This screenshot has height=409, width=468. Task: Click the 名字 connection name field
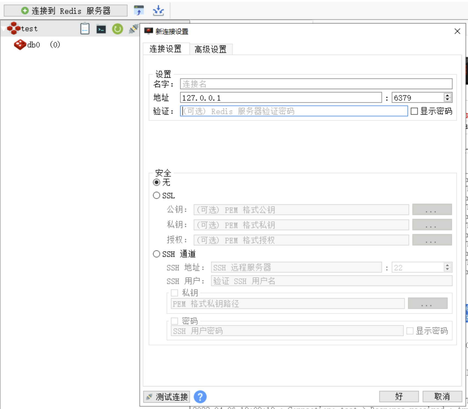tap(316, 84)
